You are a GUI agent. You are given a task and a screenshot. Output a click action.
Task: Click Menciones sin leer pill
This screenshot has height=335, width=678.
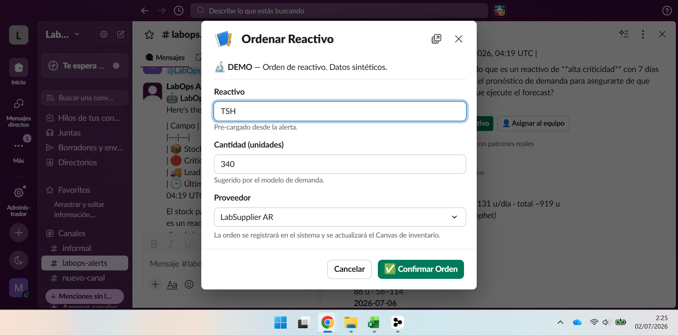(85, 296)
